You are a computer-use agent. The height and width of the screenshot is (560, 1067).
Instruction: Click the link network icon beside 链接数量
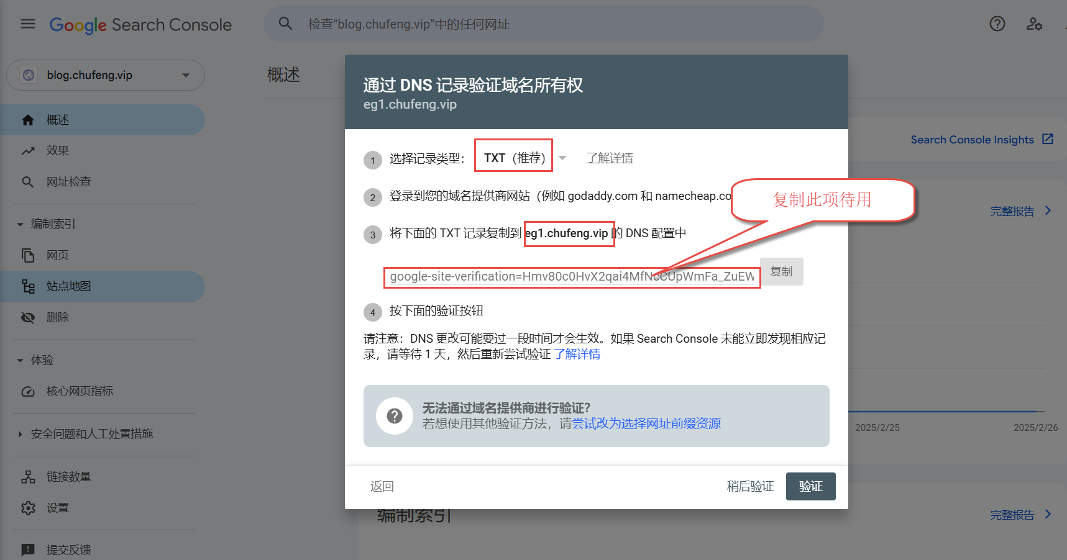tap(28, 477)
